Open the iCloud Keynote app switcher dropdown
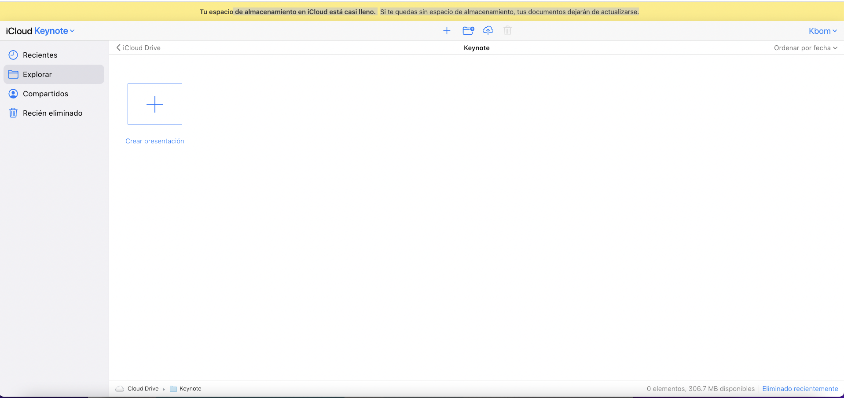Viewport: 844px width, 398px height. click(x=40, y=31)
